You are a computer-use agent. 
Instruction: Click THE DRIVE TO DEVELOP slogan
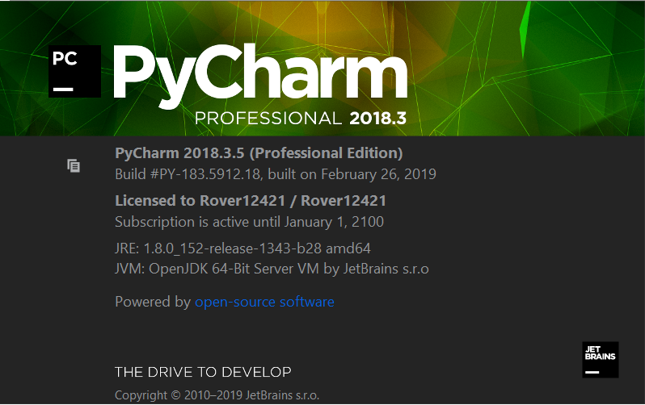click(x=203, y=372)
